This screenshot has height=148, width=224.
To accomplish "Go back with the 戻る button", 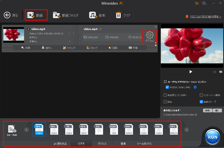I will (11, 15).
